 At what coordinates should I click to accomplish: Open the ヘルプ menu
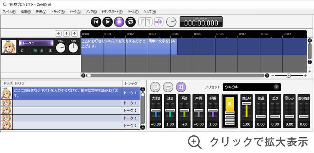click(149, 12)
